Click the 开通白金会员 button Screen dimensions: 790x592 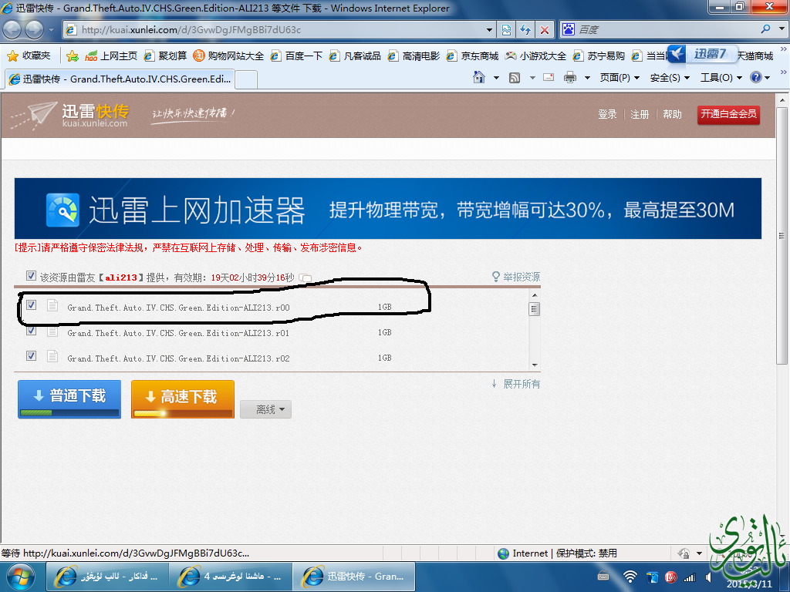tap(728, 114)
